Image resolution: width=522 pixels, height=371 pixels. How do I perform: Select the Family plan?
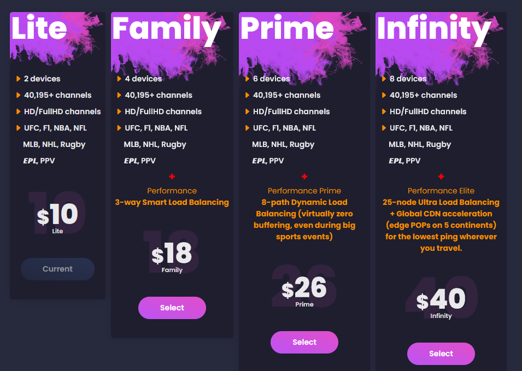coord(172,308)
